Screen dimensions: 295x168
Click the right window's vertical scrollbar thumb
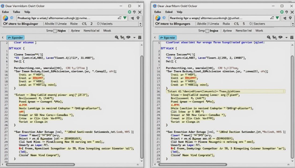pos(292,107)
